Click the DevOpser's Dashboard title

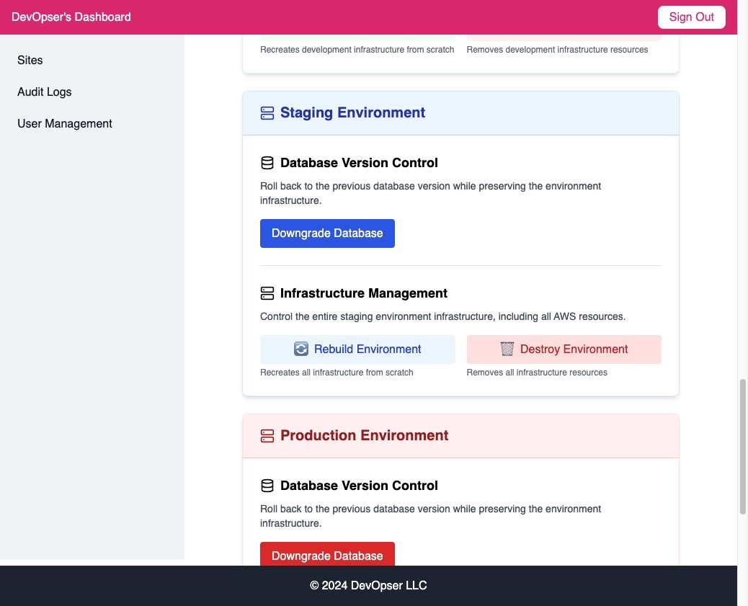(x=71, y=17)
